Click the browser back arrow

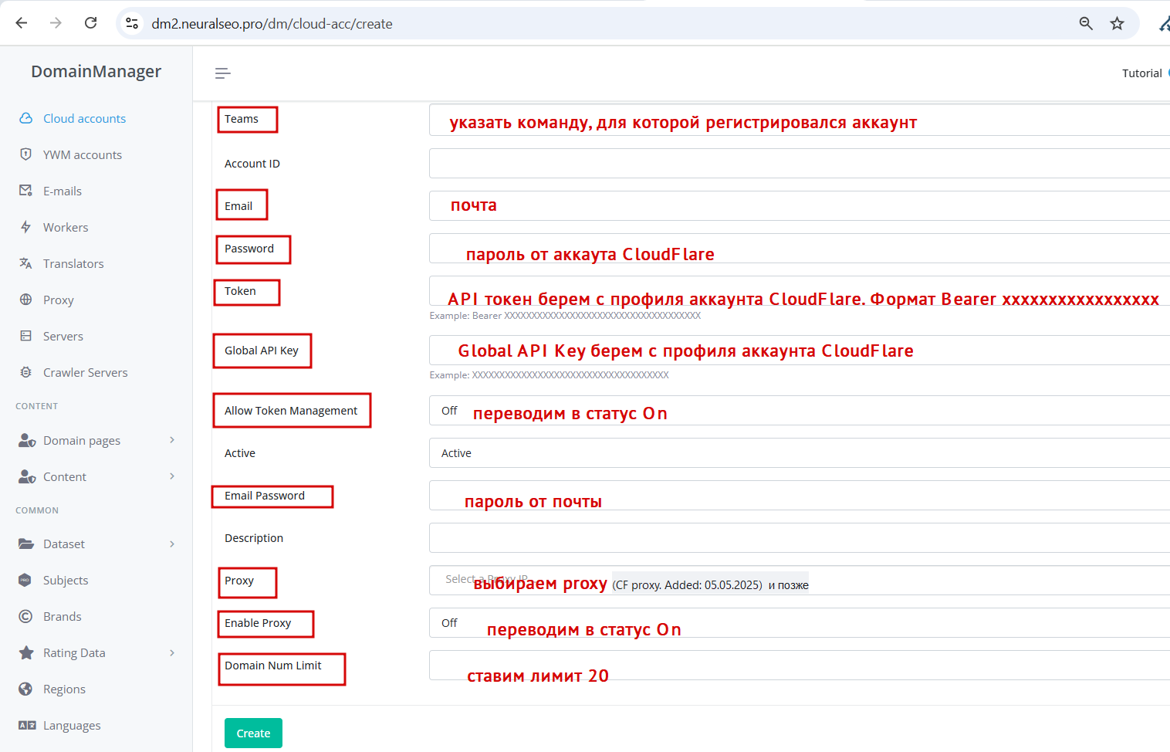[22, 23]
